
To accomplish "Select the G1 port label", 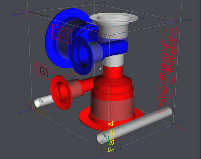I will pyautogui.click(x=44, y=71).
